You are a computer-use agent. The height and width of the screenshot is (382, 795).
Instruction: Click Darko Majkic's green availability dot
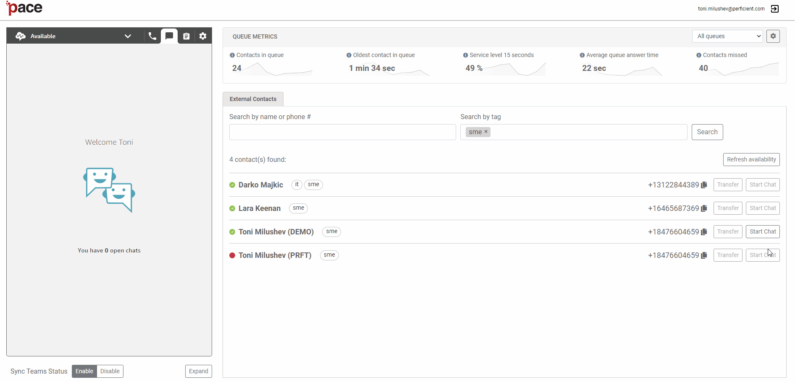232,185
